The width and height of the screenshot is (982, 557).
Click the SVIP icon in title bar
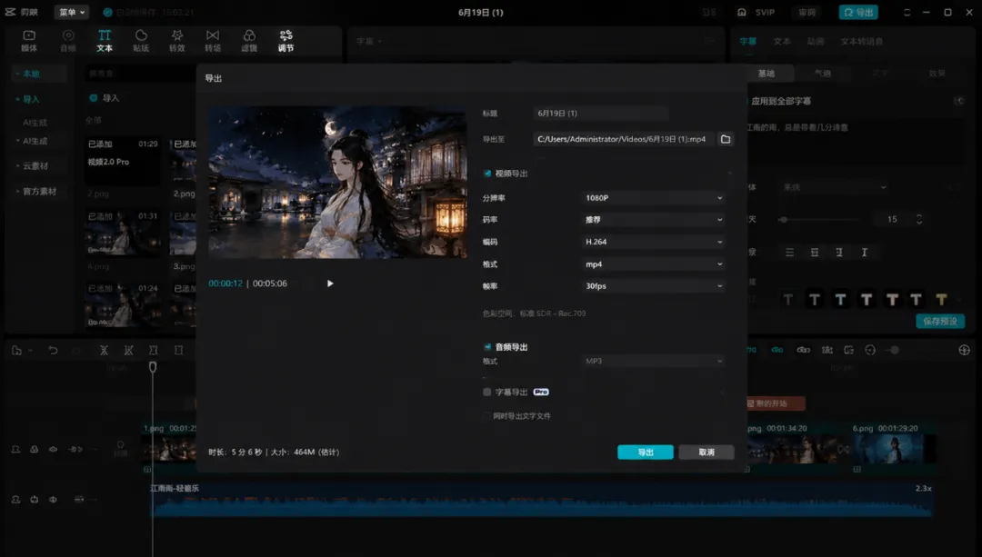(x=742, y=13)
